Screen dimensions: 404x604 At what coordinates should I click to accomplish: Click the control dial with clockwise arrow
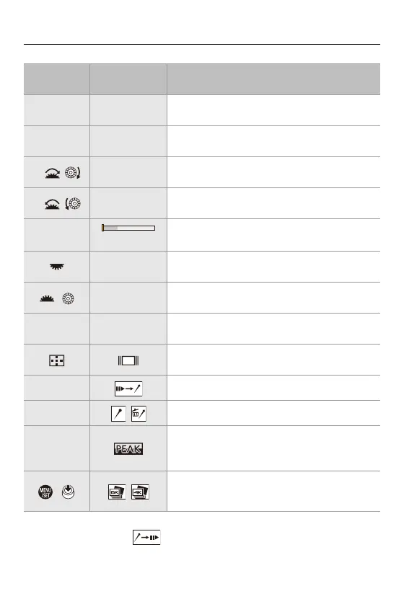tap(73, 172)
